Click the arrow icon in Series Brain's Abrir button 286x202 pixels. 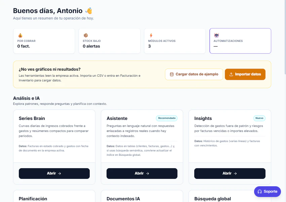click(x=60, y=173)
